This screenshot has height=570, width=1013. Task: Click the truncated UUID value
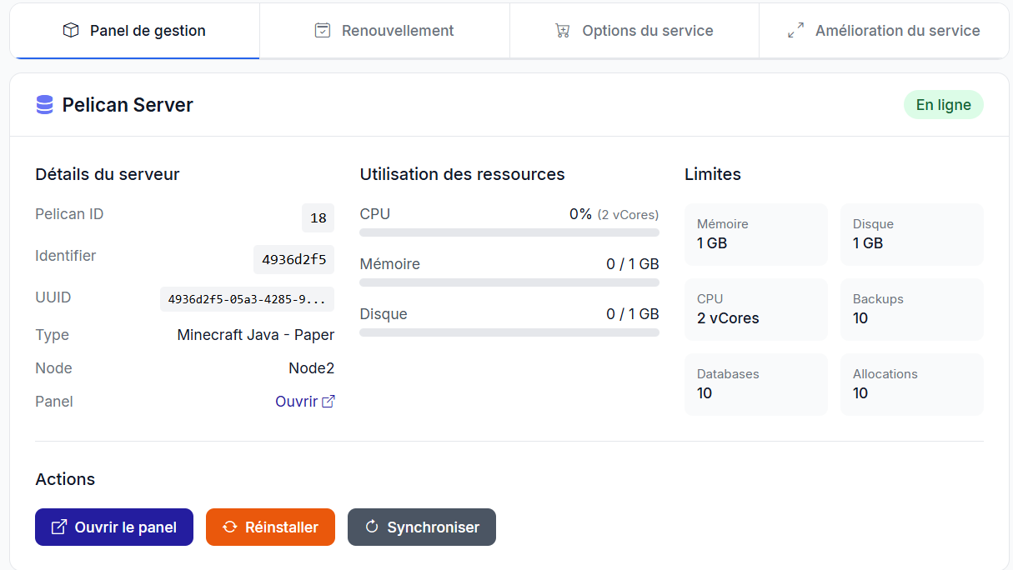tap(247, 299)
